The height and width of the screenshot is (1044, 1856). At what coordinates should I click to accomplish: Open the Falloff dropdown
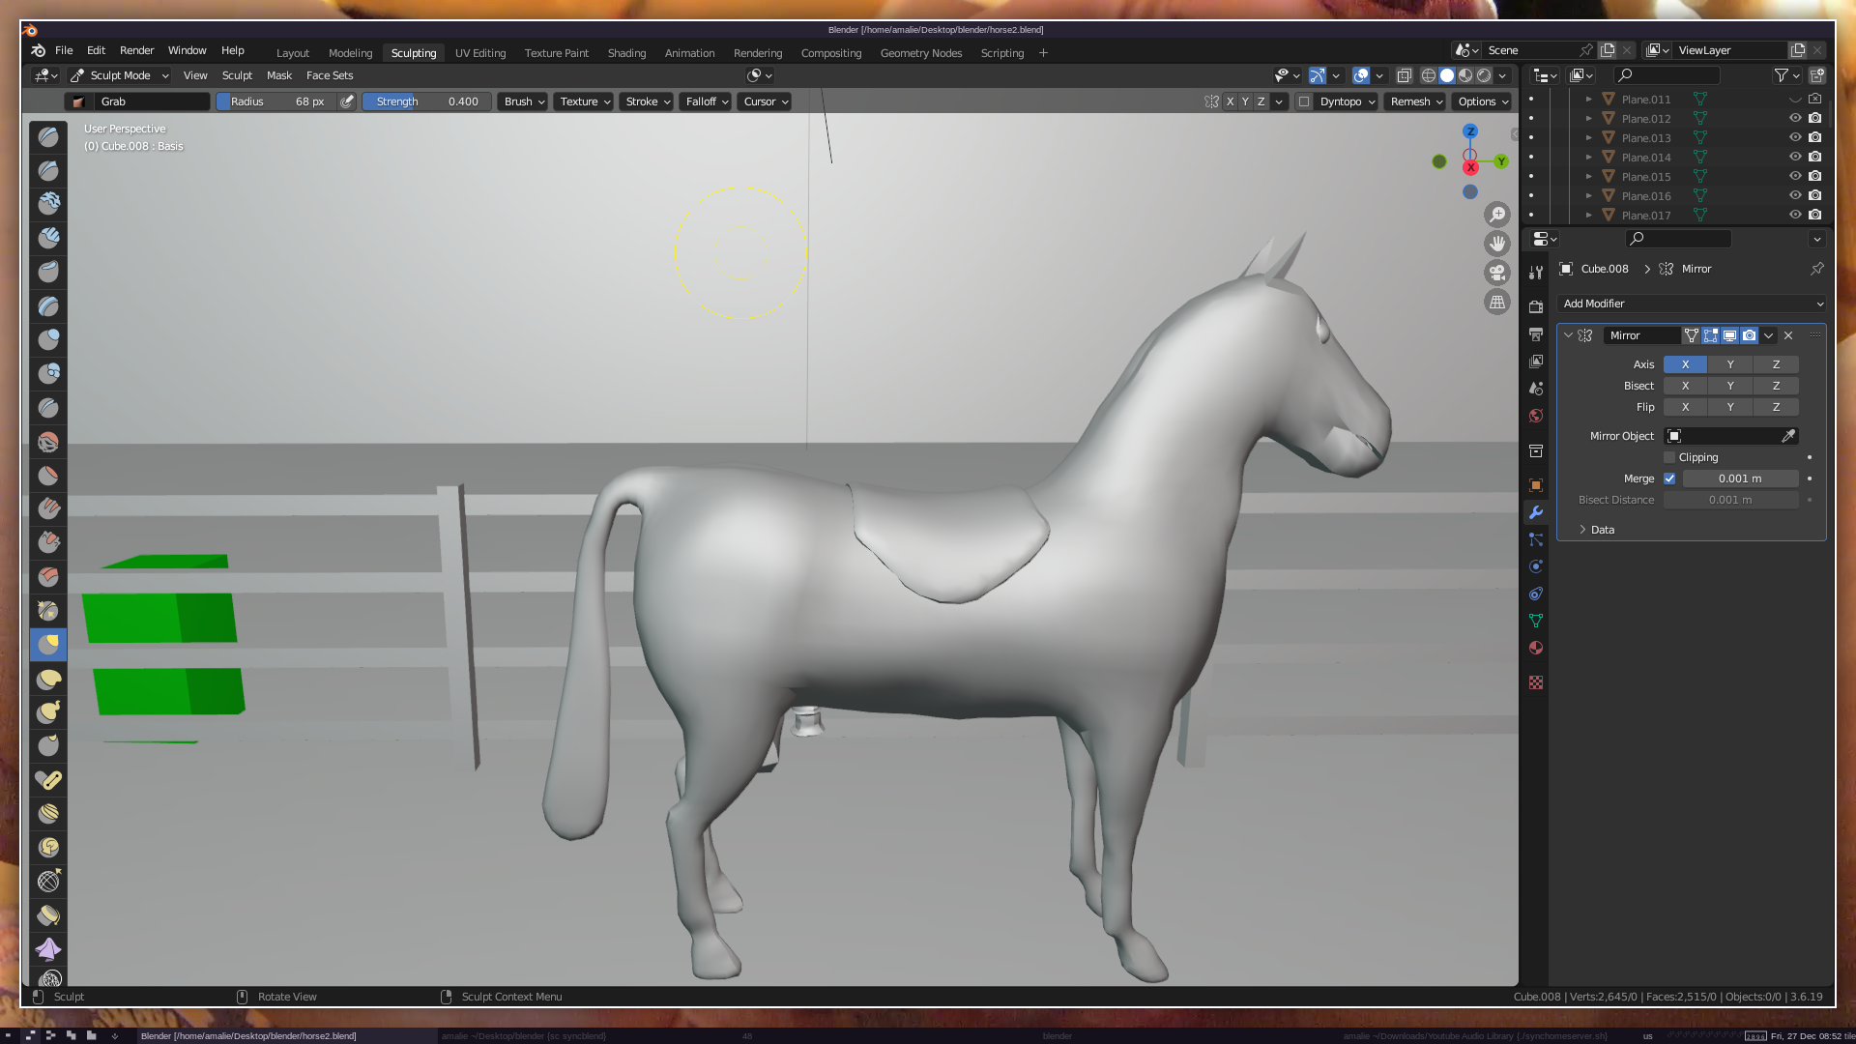706,101
